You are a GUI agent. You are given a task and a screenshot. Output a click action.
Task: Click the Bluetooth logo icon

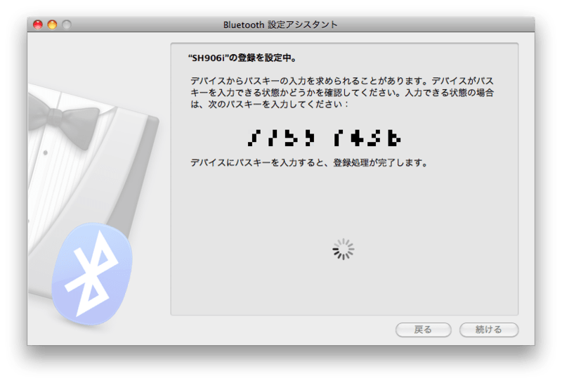93,274
